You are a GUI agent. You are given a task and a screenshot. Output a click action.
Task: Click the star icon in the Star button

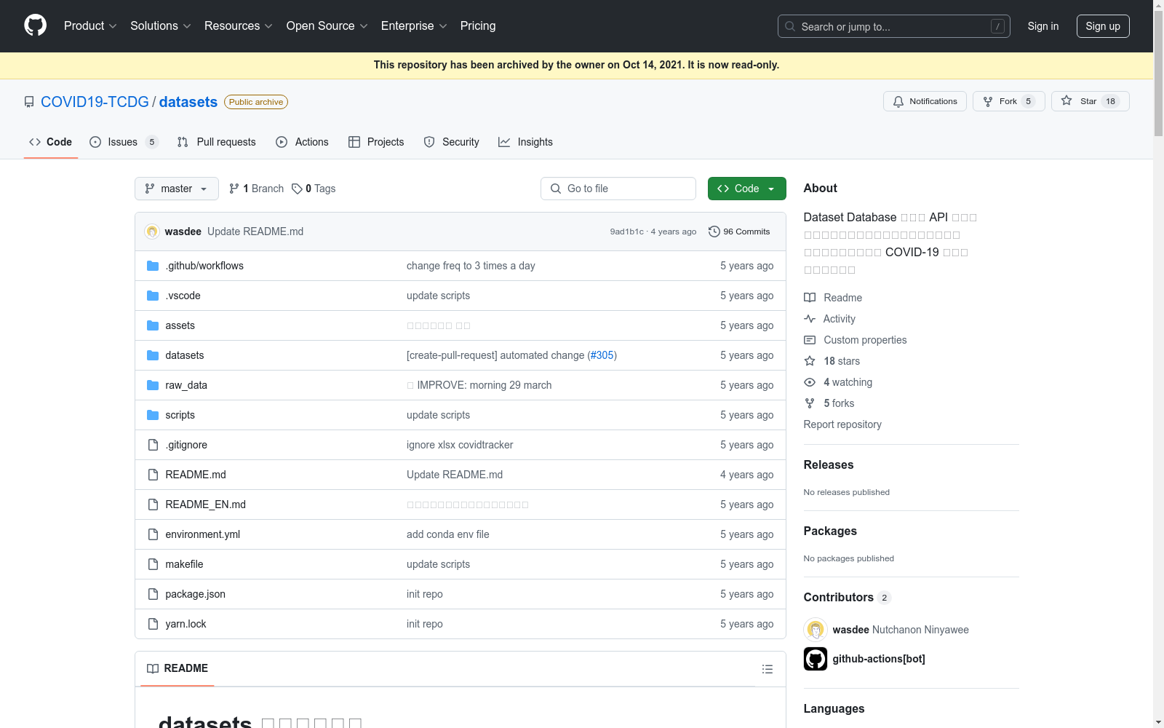pyautogui.click(x=1067, y=101)
